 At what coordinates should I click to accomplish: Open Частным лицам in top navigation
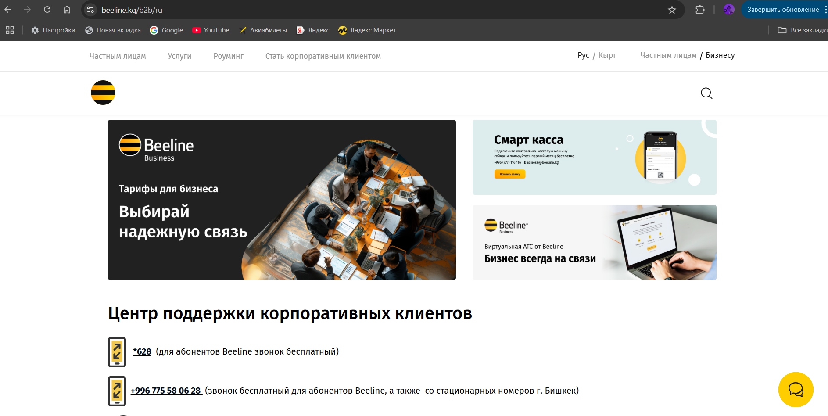(x=118, y=56)
